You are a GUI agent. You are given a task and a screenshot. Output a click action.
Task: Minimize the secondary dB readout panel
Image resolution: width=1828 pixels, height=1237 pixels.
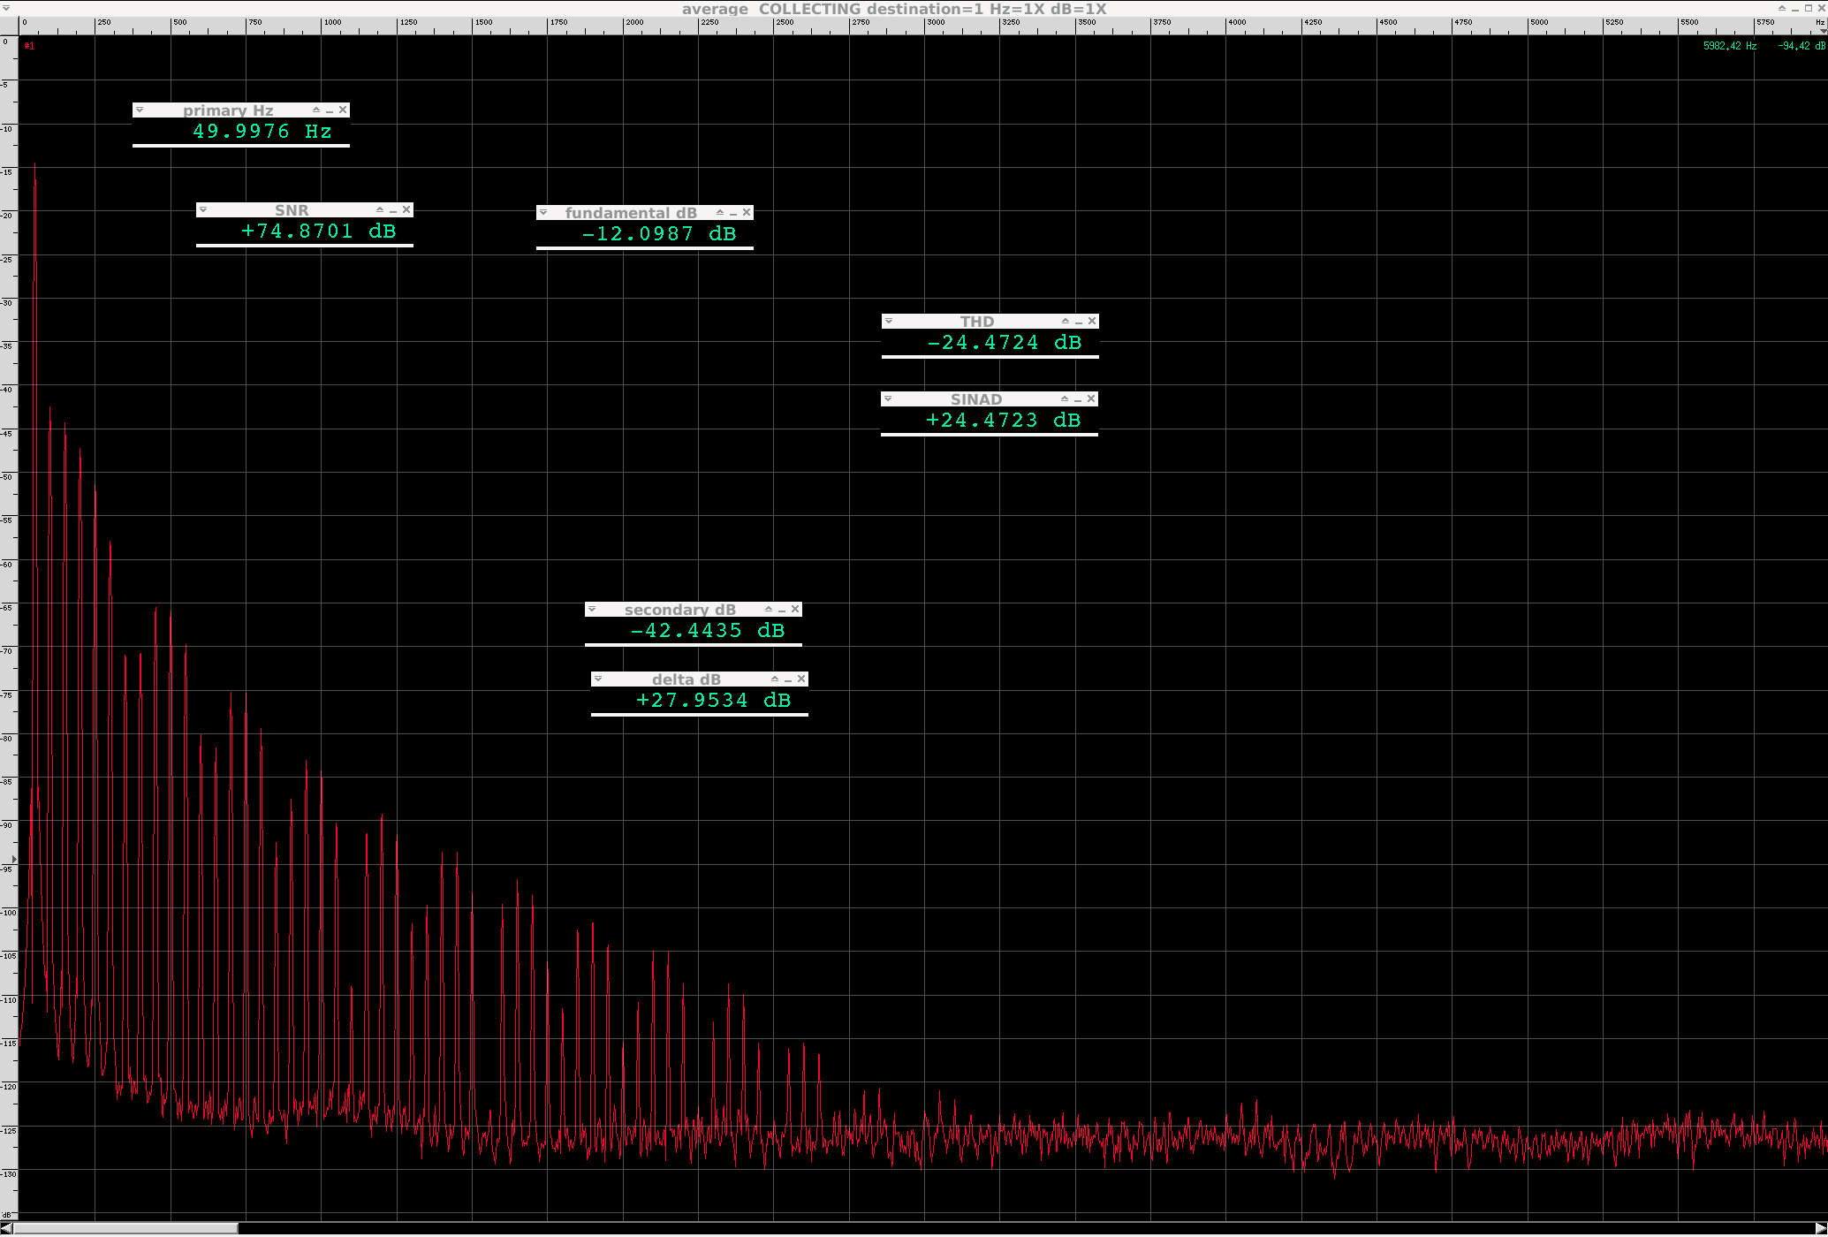782,611
